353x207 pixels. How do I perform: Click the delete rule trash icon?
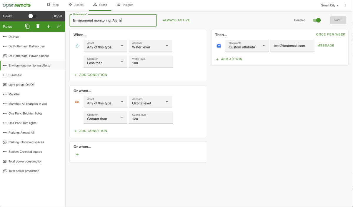pos(38,26)
